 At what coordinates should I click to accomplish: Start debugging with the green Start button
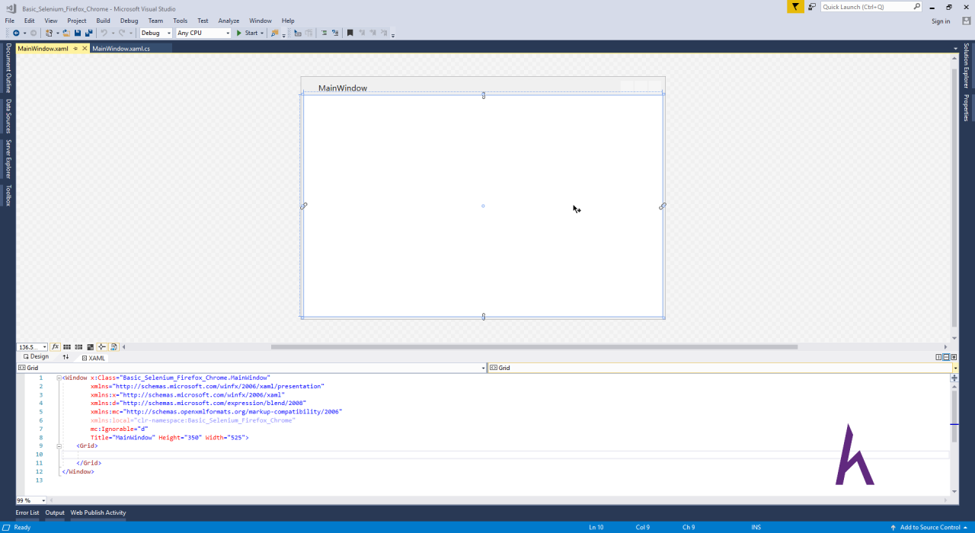[247, 33]
